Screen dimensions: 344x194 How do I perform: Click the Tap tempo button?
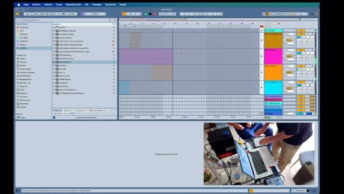click(36, 14)
